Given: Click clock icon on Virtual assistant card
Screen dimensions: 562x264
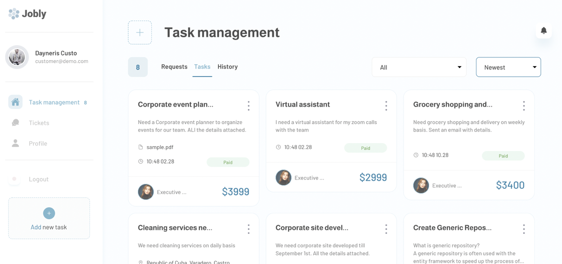Looking at the screenshot, I should click(278, 147).
